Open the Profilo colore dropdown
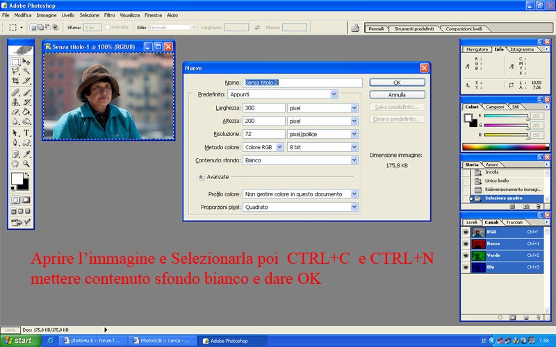The image size is (556, 347). tap(354, 194)
